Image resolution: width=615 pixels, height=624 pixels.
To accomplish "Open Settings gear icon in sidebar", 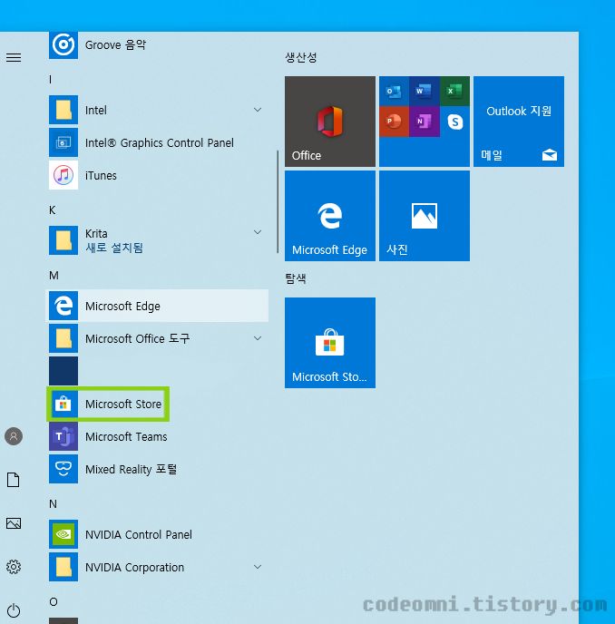I will 14,567.
